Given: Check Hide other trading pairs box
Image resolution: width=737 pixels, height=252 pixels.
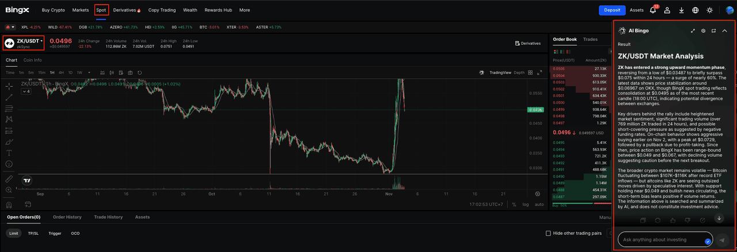Looking at the screenshot, I should click(548, 233).
